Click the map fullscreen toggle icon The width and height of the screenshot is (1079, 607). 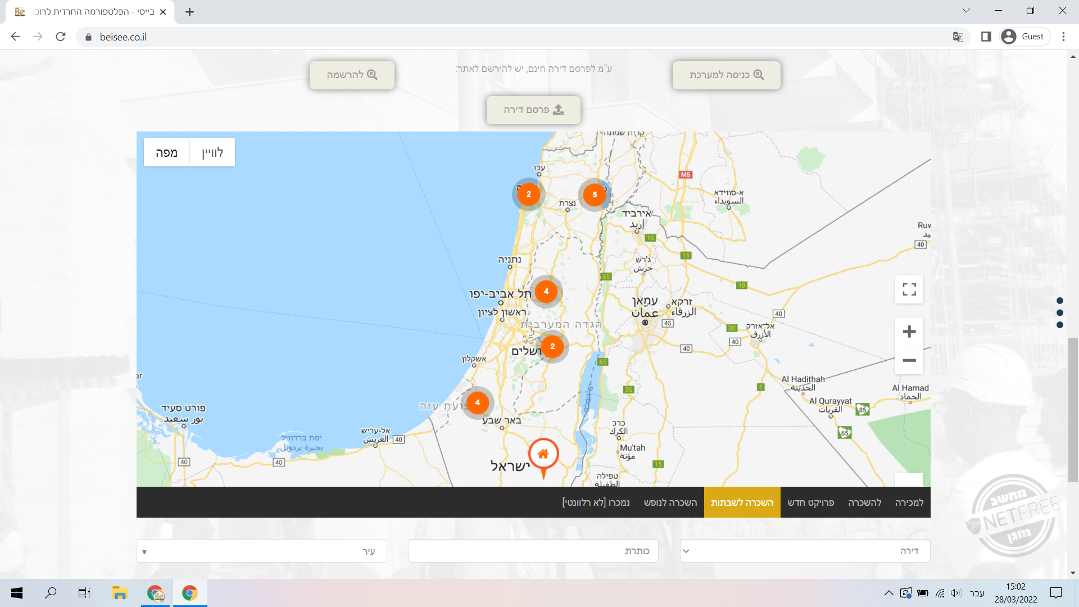[x=909, y=289]
